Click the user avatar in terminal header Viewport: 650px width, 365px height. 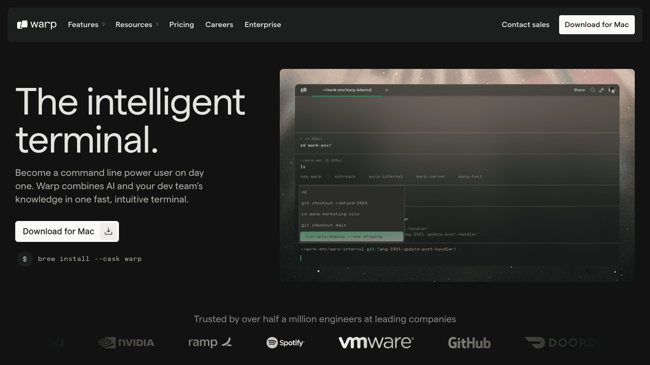(612, 90)
